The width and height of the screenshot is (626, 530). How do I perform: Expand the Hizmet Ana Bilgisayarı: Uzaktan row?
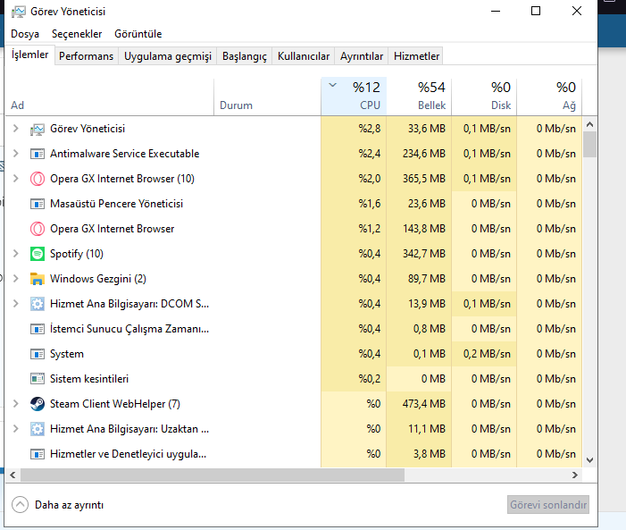(x=15, y=429)
